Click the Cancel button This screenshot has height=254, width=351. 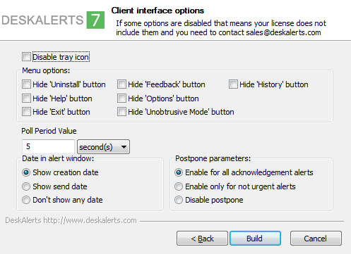coord(316,239)
